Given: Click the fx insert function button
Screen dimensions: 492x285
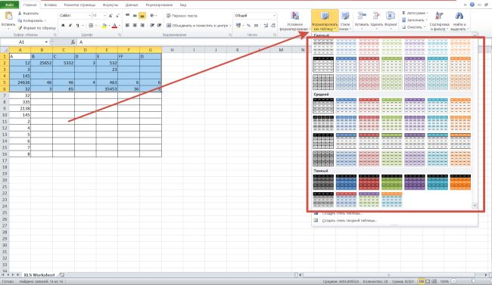Looking at the screenshot, I should point(73,42).
